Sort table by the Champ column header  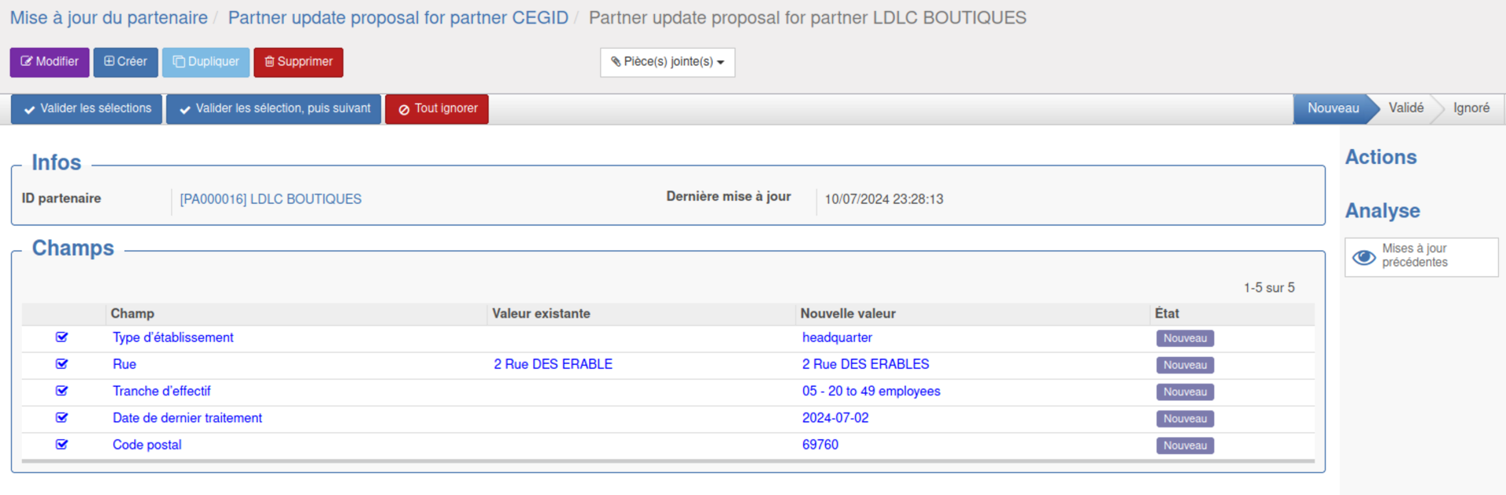(x=133, y=314)
